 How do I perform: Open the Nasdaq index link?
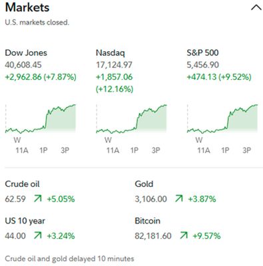110,53
